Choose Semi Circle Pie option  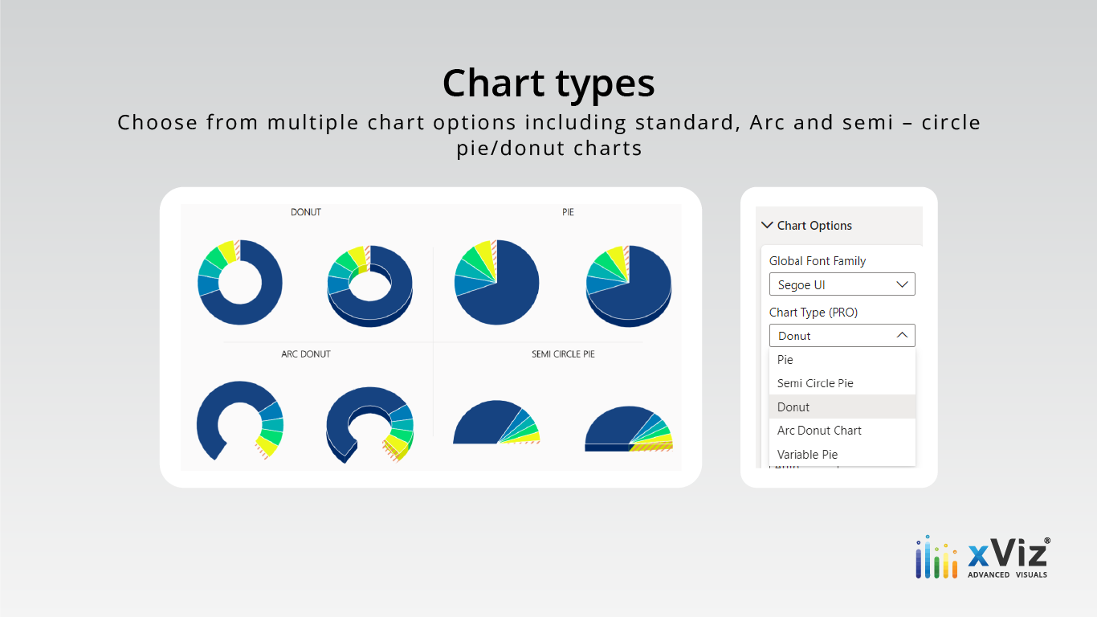[x=815, y=383]
